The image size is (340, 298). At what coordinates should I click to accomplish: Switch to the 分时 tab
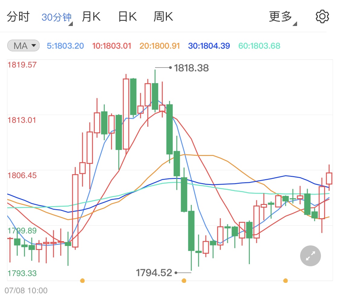pyautogui.click(x=18, y=17)
